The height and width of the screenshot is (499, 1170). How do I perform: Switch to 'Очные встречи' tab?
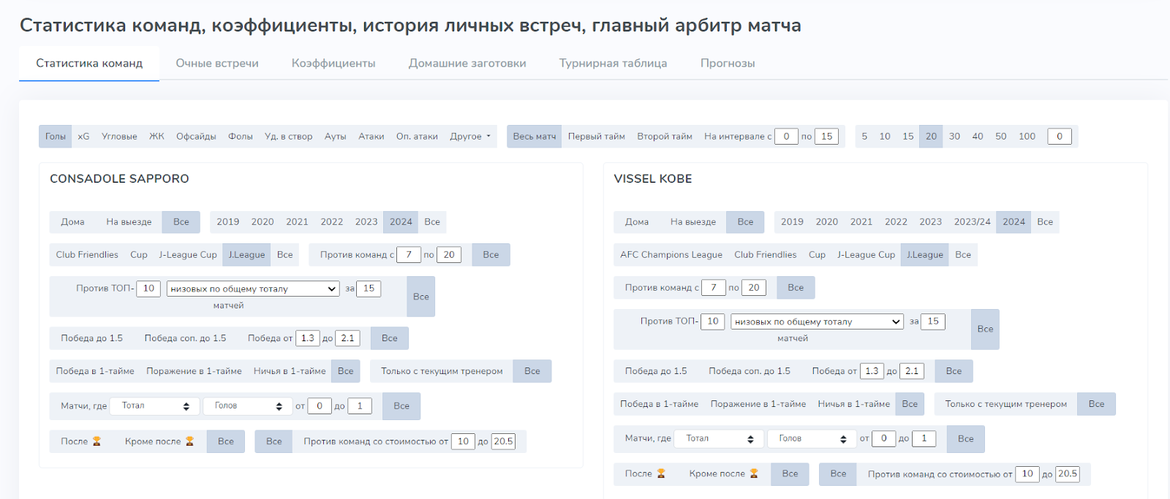[217, 64]
